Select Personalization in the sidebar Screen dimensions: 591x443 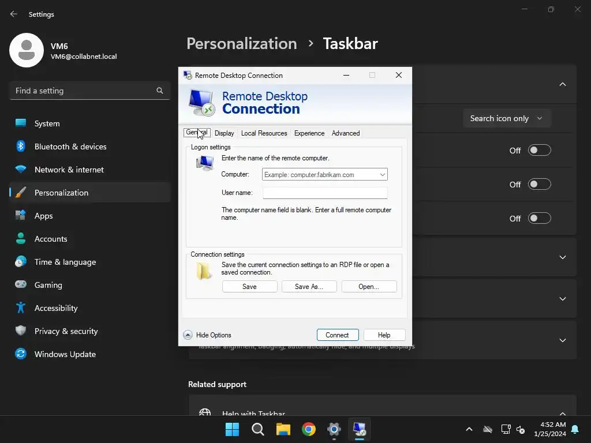click(89, 193)
